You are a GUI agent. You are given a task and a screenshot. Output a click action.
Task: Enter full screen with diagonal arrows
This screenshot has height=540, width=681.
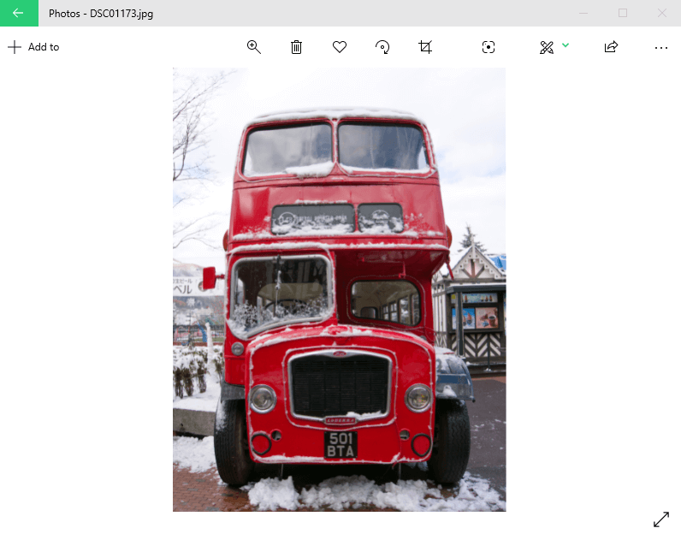661,519
